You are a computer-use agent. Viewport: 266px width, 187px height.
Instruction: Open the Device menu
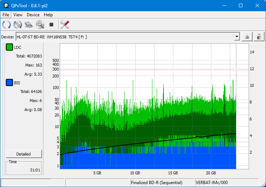point(33,15)
